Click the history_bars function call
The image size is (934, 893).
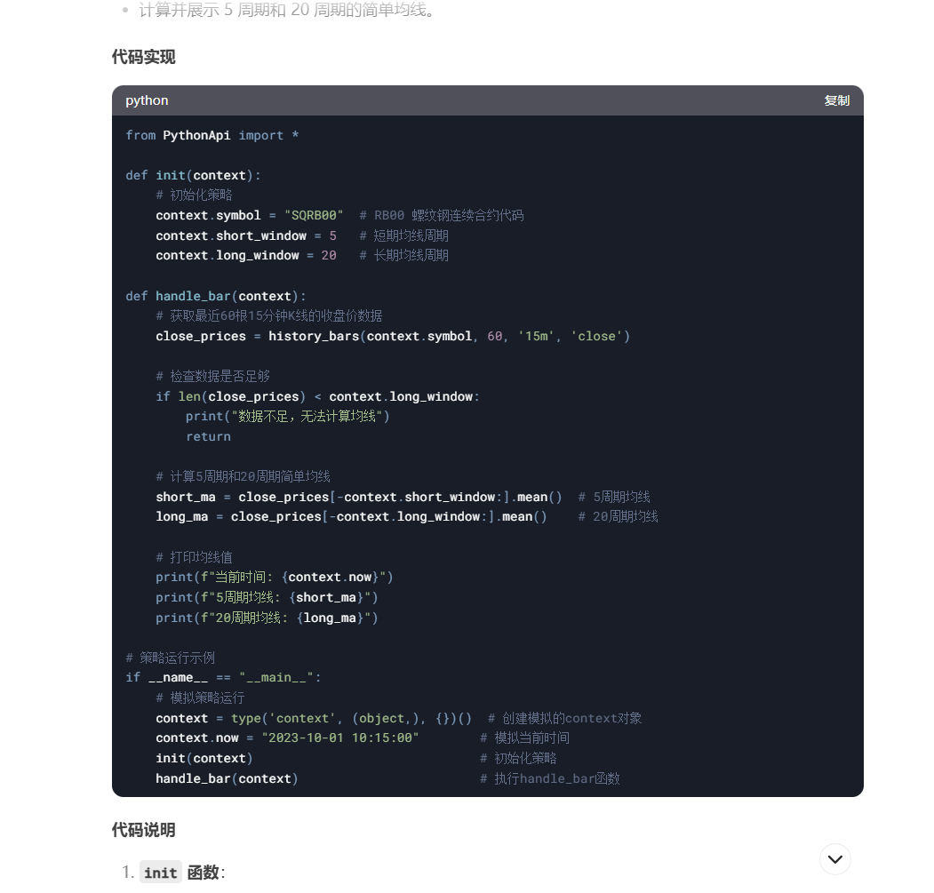click(449, 336)
